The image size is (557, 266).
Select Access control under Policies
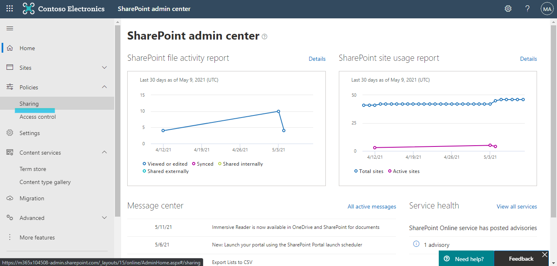[38, 117]
